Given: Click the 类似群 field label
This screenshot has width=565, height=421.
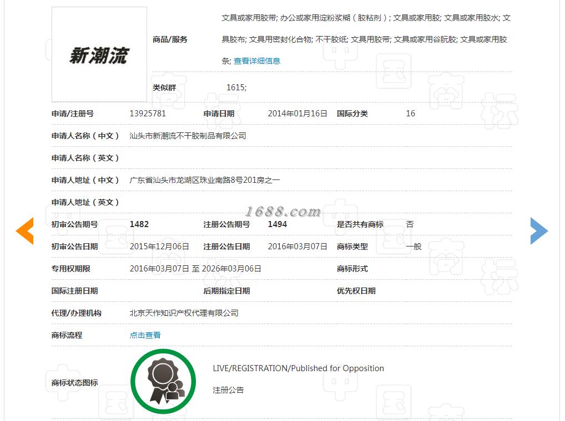Looking at the screenshot, I should (x=164, y=88).
